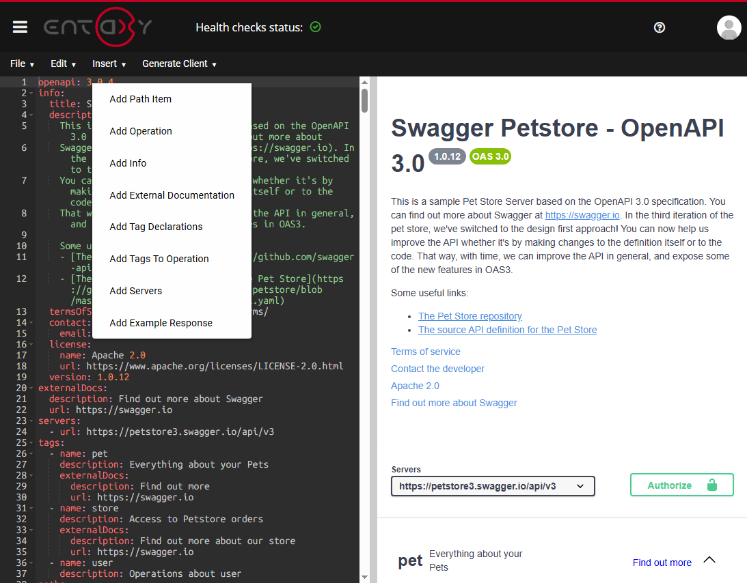Image resolution: width=747 pixels, height=583 pixels.
Task: Select Add Tag Declarations option
Action: coord(156,227)
